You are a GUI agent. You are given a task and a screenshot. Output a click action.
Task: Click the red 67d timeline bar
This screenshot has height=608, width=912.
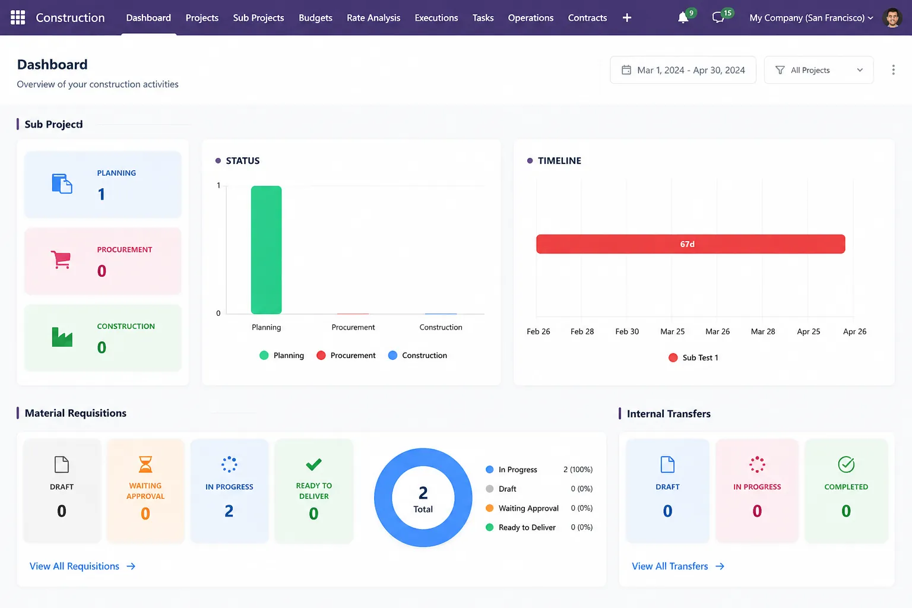click(x=691, y=244)
